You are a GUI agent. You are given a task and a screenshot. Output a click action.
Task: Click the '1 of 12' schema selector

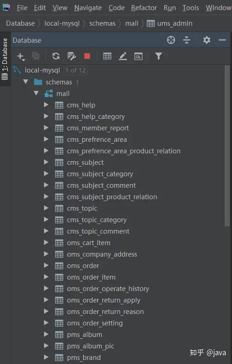point(76,70)
